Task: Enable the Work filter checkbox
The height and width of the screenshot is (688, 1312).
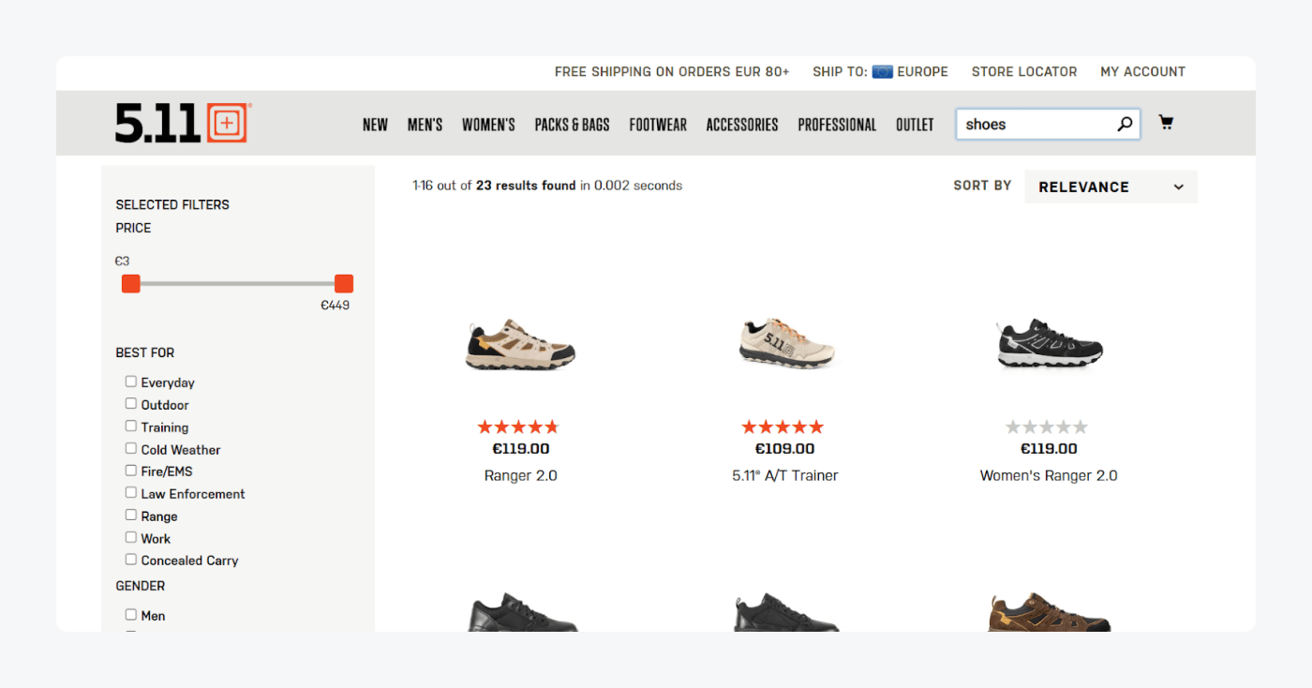Action: coord(130,538)
